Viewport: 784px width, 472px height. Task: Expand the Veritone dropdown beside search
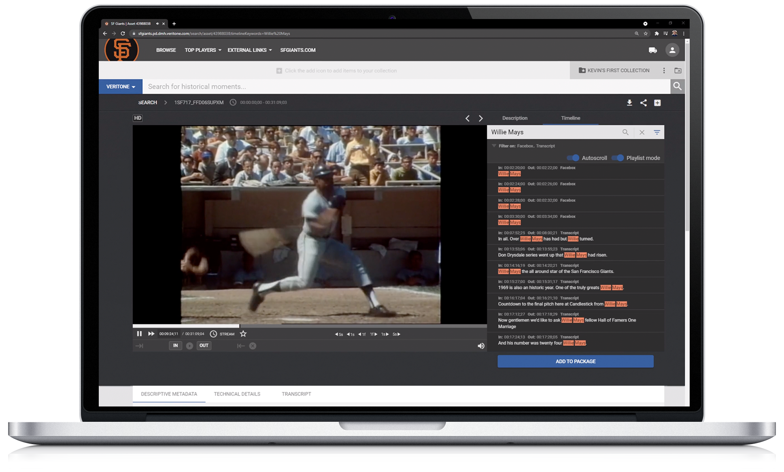point(120,87)
